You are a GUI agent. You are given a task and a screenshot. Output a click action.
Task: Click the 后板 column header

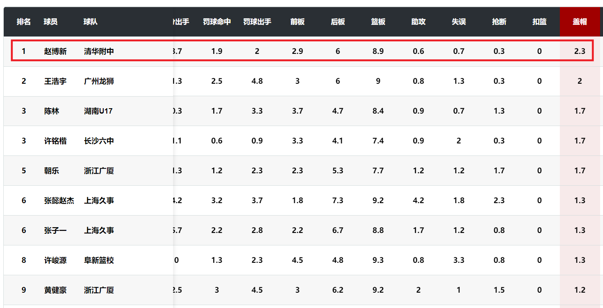pos(337,22)
